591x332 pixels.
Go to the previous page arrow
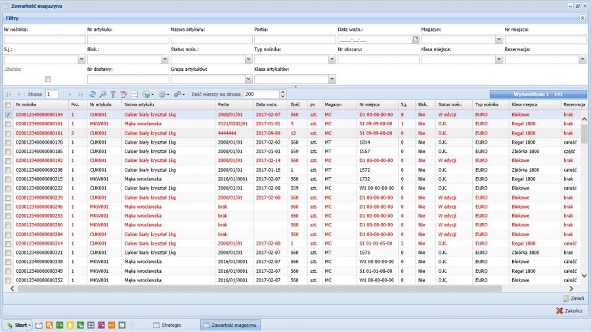(18, 94)
